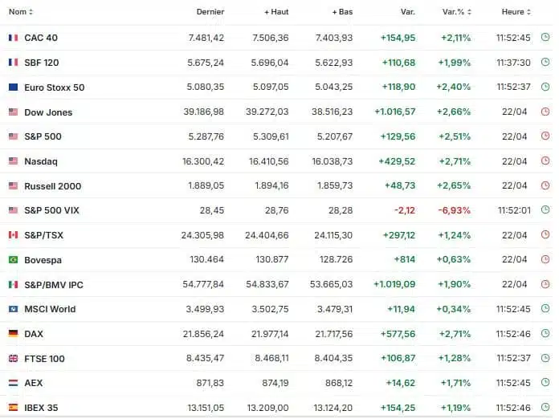Screen dimensions: 559x419
Task: Click the Var. column header
Action: click(407, 12)
